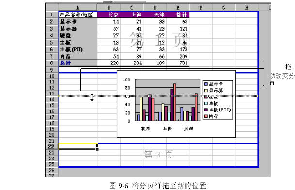Click the 显示卡 legend color swatch

coord(206,84)
